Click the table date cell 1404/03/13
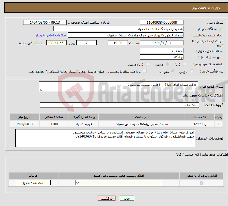 point(24,124)
